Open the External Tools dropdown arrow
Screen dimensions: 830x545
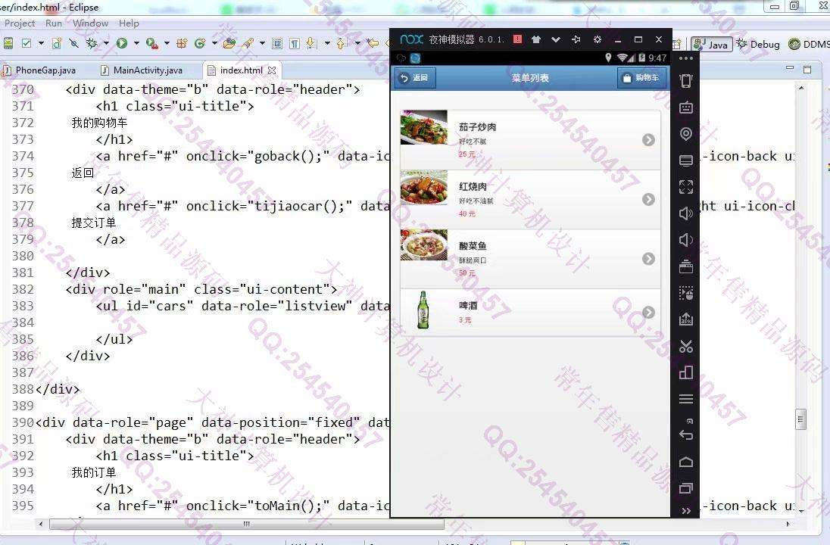[x=167, y=43]
